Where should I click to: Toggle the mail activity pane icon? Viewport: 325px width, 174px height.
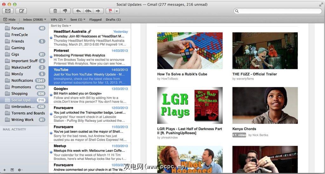click(12, 170)
